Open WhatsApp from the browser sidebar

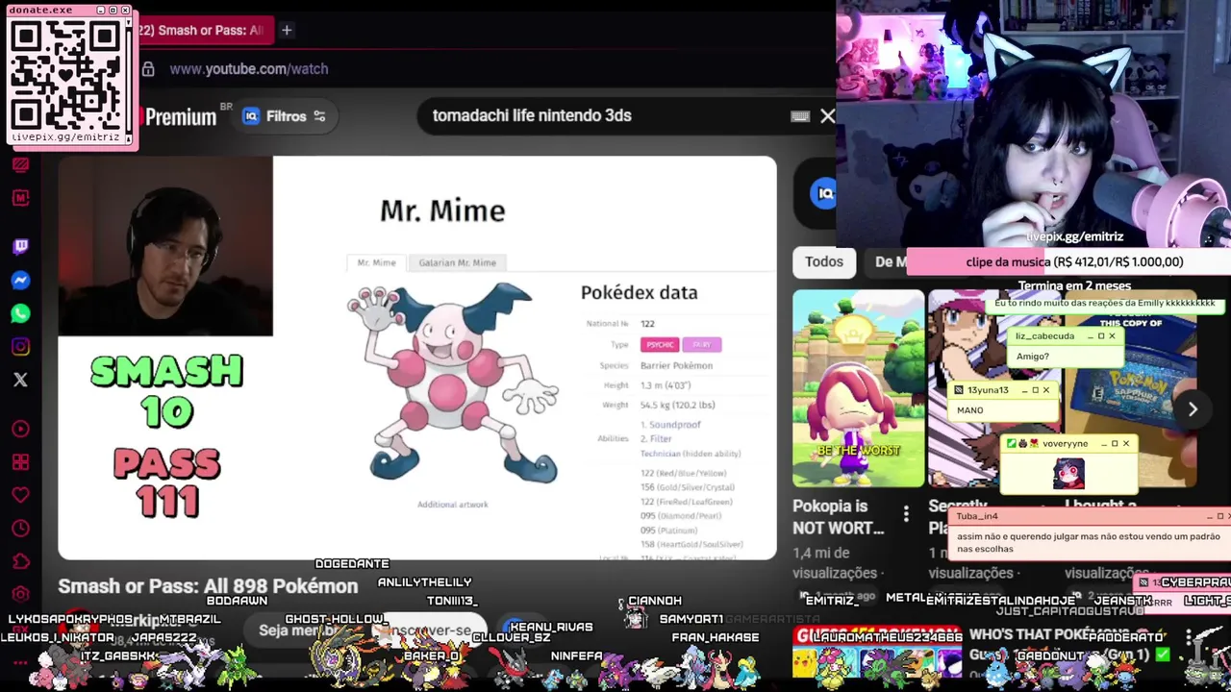coord(20,313)
